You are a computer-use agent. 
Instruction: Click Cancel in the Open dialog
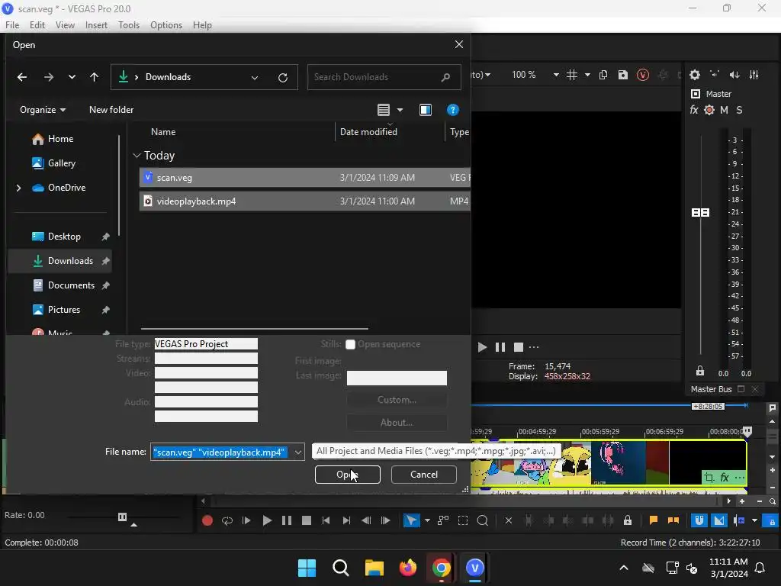pos(424,475)
